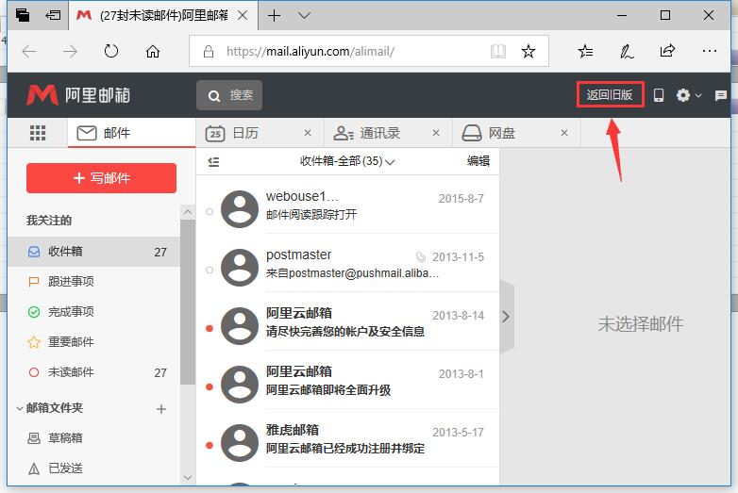Toggle unread dot on 阿里云邮箱即将全面升级 email
The width and height of the screenshot is (738, 493).
tap(210, 386)
